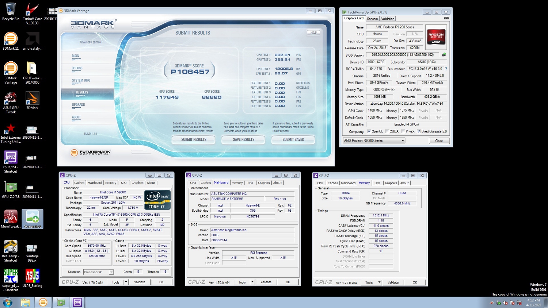Go to ABOUT in the Vantage sidebar
Screen dimensions: 548x308
click(76, 118)
